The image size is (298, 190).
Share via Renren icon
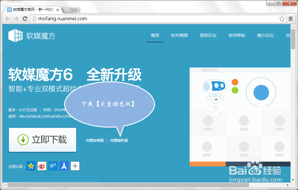click(x=64, y=166)
